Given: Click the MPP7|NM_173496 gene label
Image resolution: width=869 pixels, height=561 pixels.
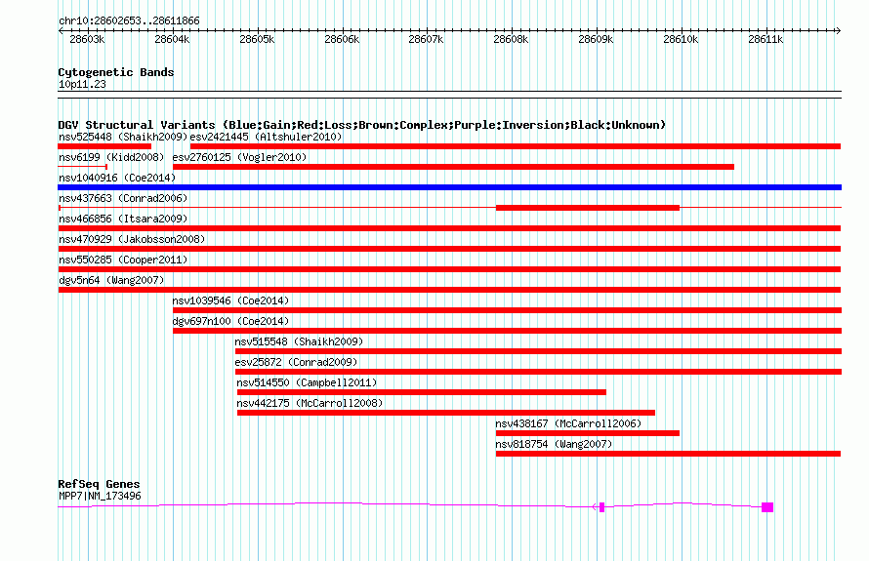Looking at the screenshot, I should tap(100, 497).
